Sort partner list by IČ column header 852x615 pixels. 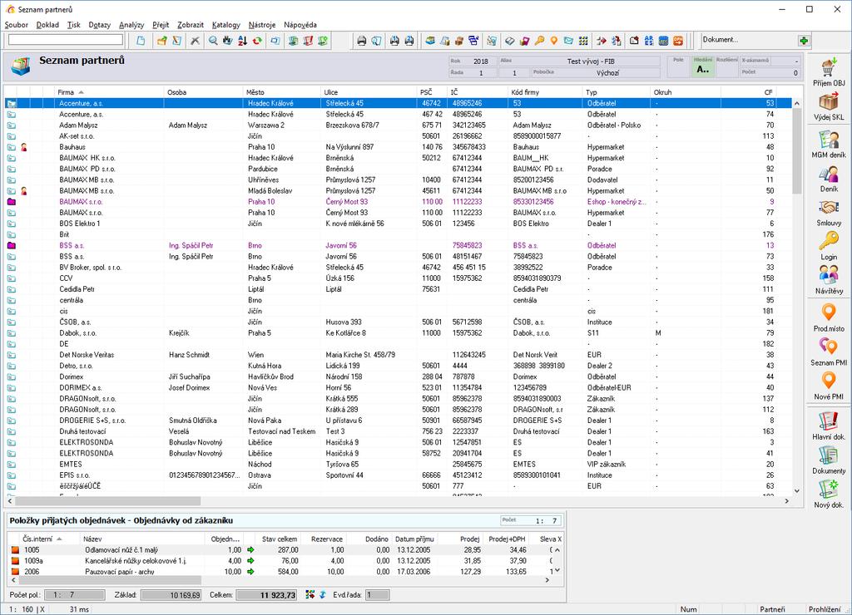477,92
